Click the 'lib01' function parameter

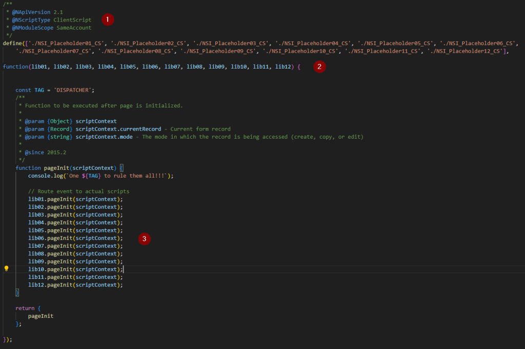click(x=39, y=67)
